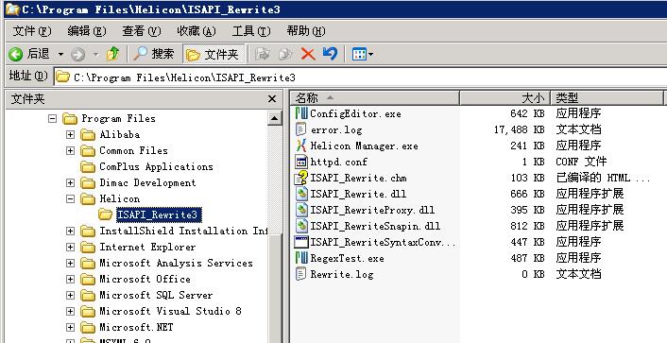This screenshot has height=343, width=667.
Task: Click the address bar path field
Action: pyautogui.click(x=361, y=77)
